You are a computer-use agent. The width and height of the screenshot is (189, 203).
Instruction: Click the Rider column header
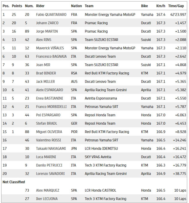40,6
